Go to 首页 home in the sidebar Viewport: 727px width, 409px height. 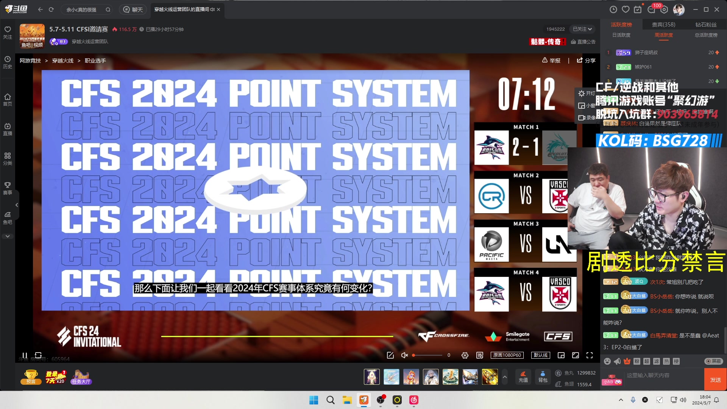pos(8,100)
